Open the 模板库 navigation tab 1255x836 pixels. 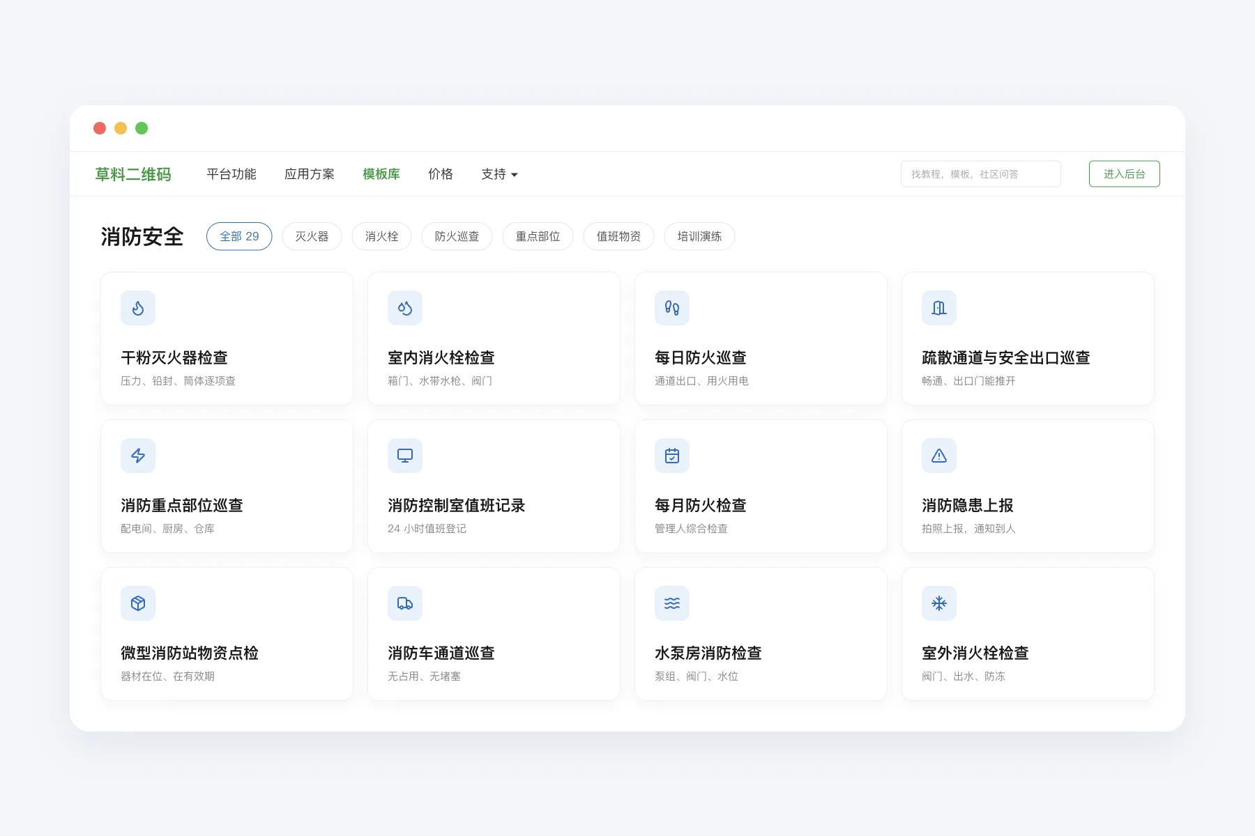tap(381, 174)
